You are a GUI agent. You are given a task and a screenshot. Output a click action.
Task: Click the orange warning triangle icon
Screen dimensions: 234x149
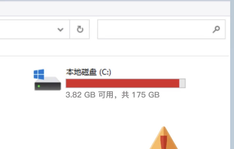tap(164, 138)
